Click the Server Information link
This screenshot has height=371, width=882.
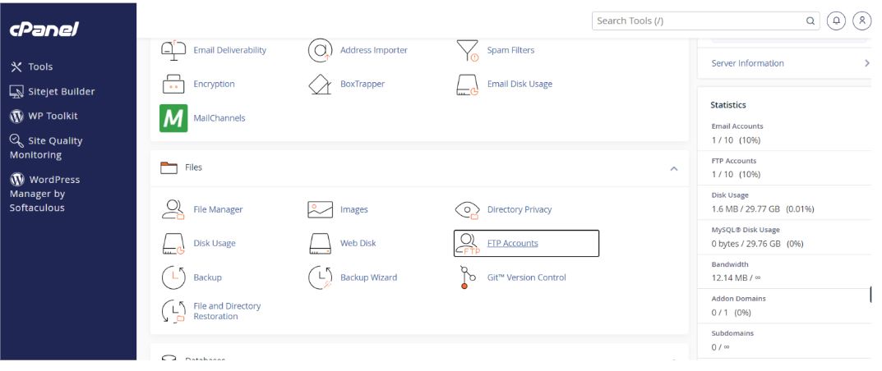pyautogui.click(x=747, y=63)
